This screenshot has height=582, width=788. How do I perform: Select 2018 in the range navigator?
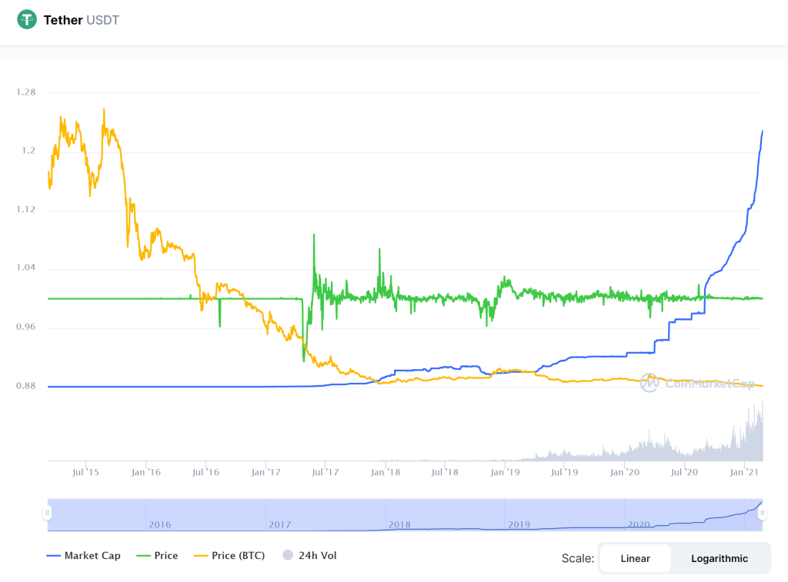399,524
